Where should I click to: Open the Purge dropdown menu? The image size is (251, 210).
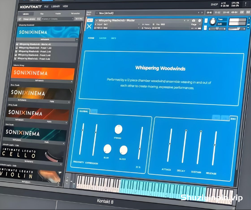pyautogui.click(x=196, y=25)
